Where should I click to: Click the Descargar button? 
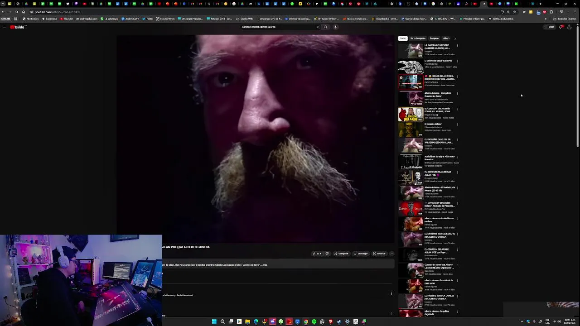point(361,254)
